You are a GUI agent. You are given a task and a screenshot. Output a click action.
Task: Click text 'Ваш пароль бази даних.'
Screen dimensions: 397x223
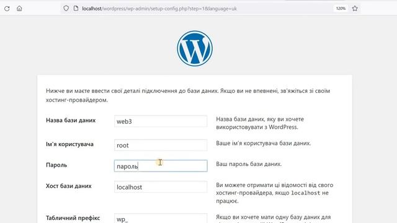coord(249,164)
